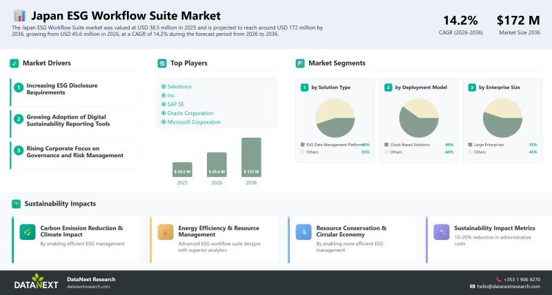This screenshot has width=552, height=295.
Task: Click the Resource Conservation water drop icon
Action: (x=304, y=232)
